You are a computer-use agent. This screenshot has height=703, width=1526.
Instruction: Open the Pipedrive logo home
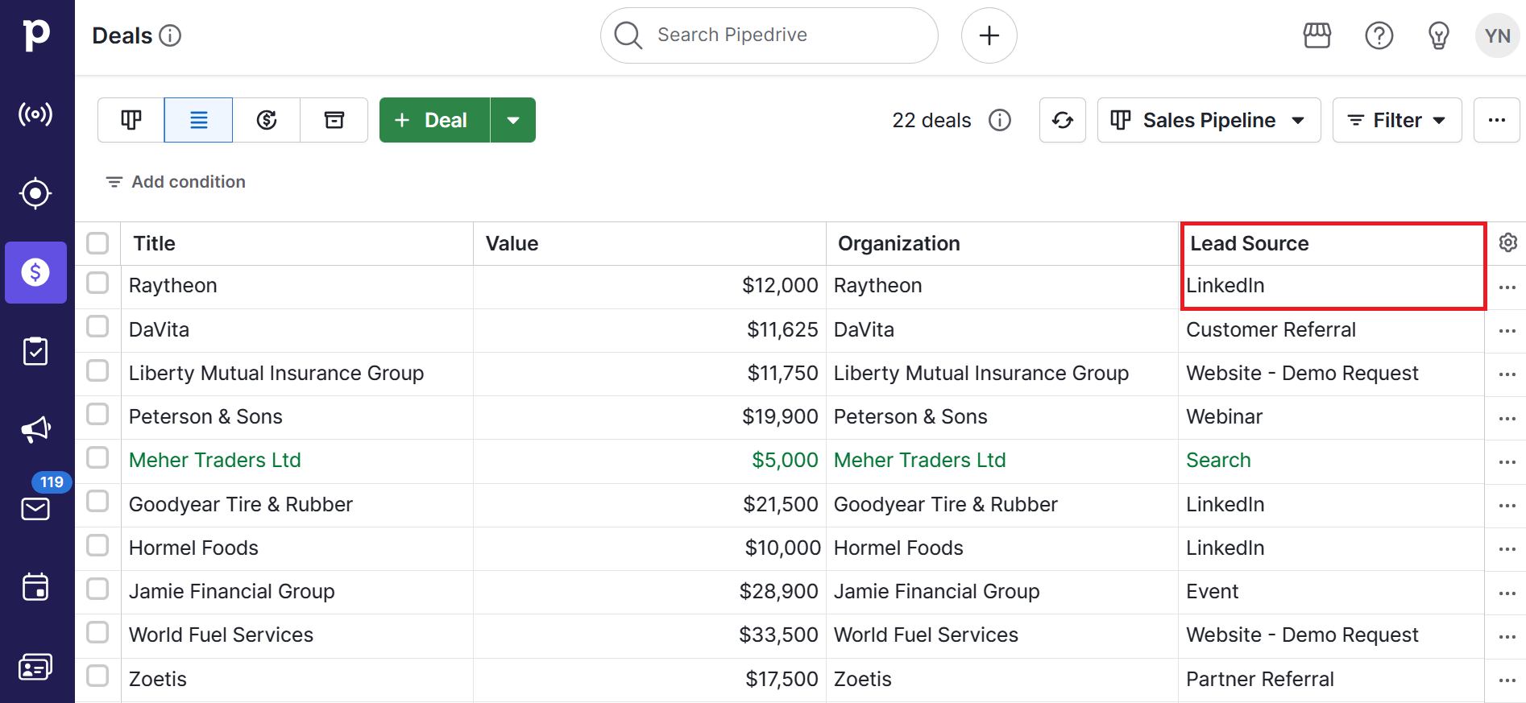36,35
